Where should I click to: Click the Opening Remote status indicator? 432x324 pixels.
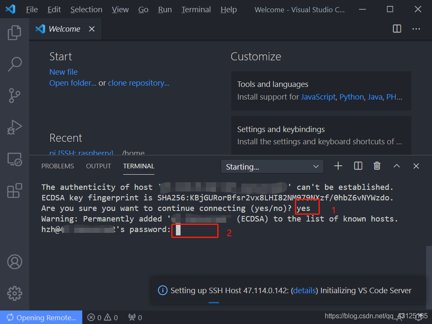click(x=41, y=317)
